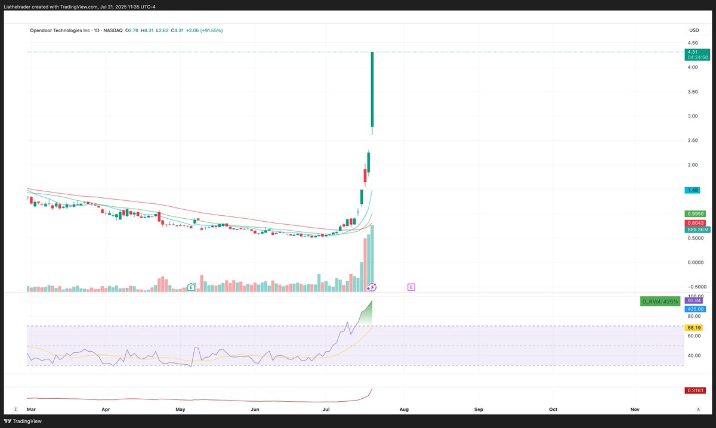Click the 4.00 price axis label

pyautogui.click(x=693, y=67)
